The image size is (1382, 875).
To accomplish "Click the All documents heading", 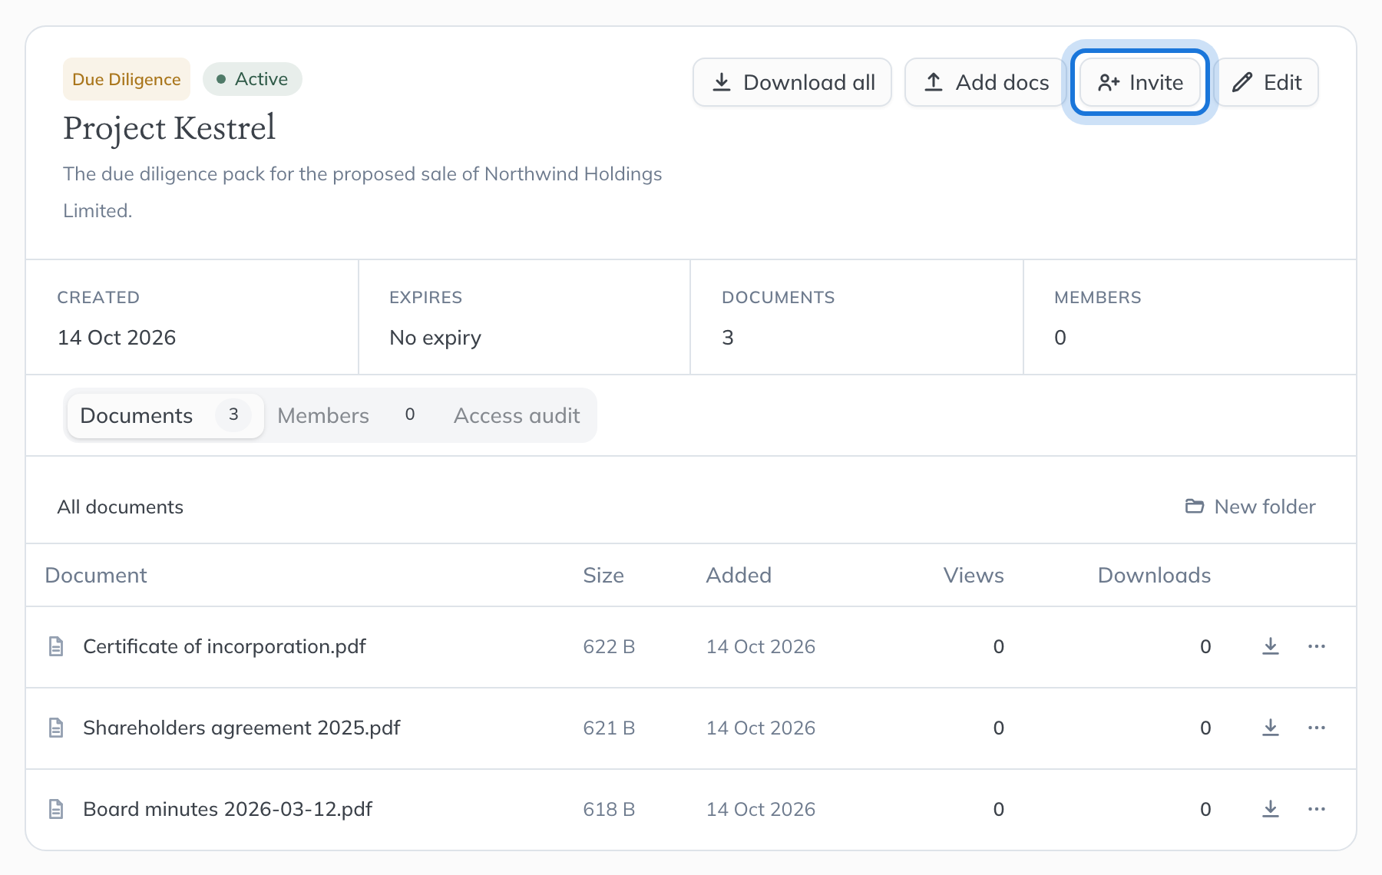I will coord(121,507).
